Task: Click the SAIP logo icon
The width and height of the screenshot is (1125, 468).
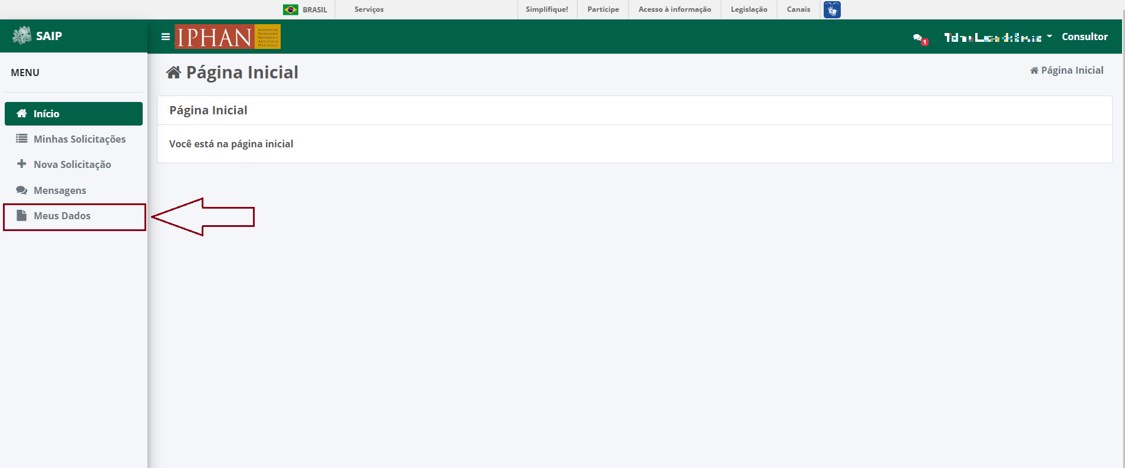Action: coord(22,36)
